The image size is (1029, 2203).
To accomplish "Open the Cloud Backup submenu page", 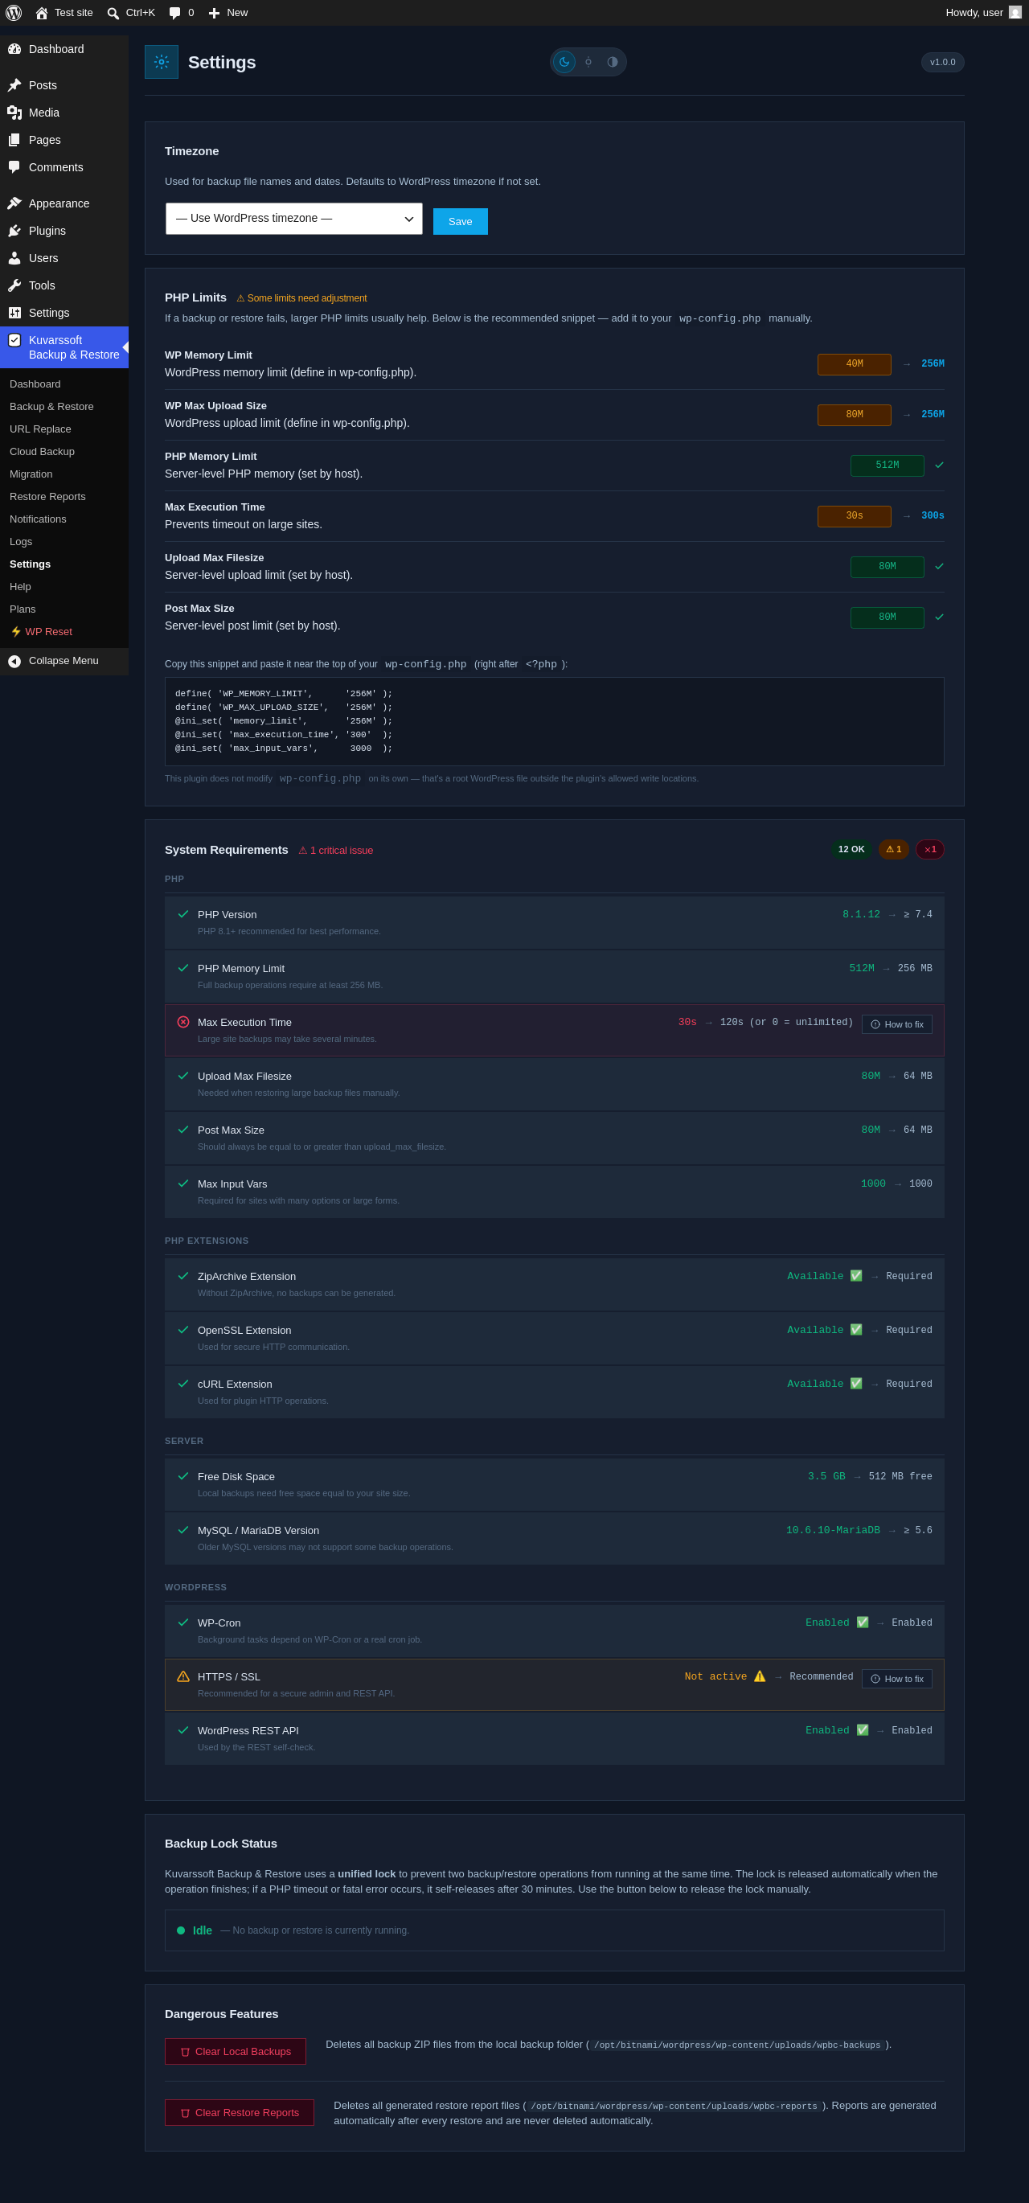I will pos(42,451).
